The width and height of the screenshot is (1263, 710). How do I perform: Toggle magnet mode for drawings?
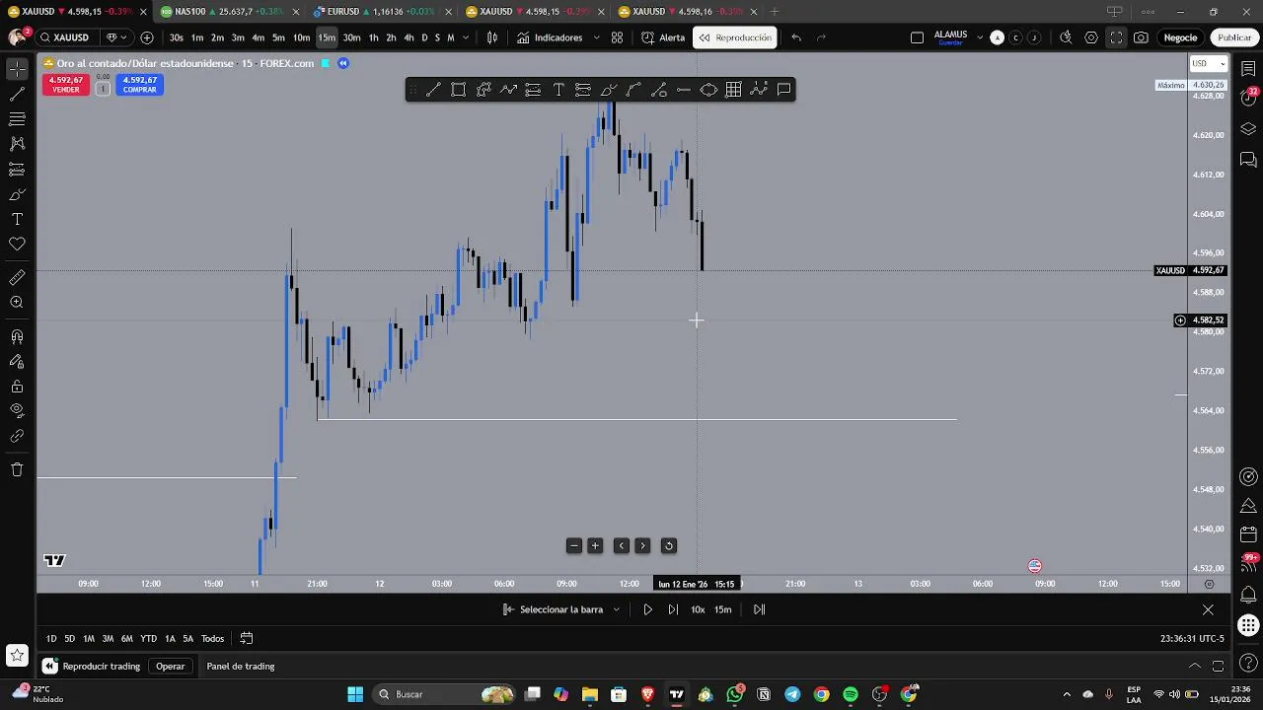[17, 337]
